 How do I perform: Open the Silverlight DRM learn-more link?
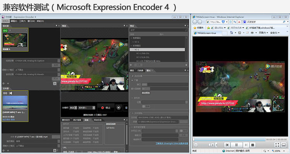point(172,143)
